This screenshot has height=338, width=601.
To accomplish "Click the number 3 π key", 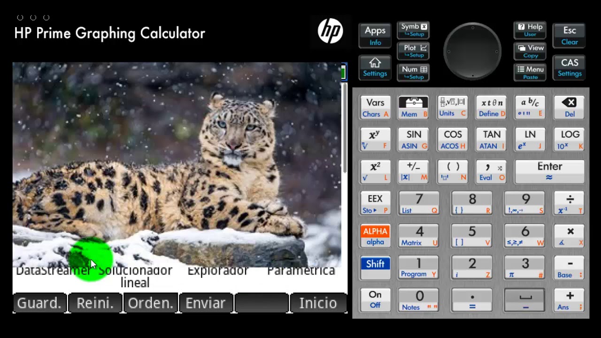I will pyautogui.click(x=525, y=268).
